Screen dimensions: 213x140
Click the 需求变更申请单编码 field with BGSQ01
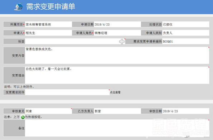pos(186,41)
